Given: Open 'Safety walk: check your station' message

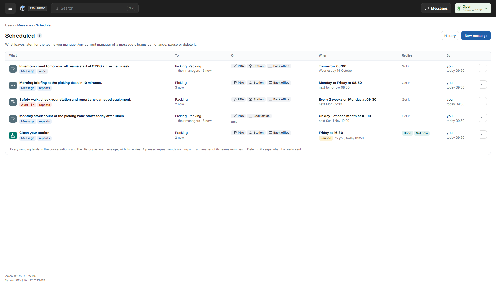Looking at the screenshot, I should coord(75,99).
